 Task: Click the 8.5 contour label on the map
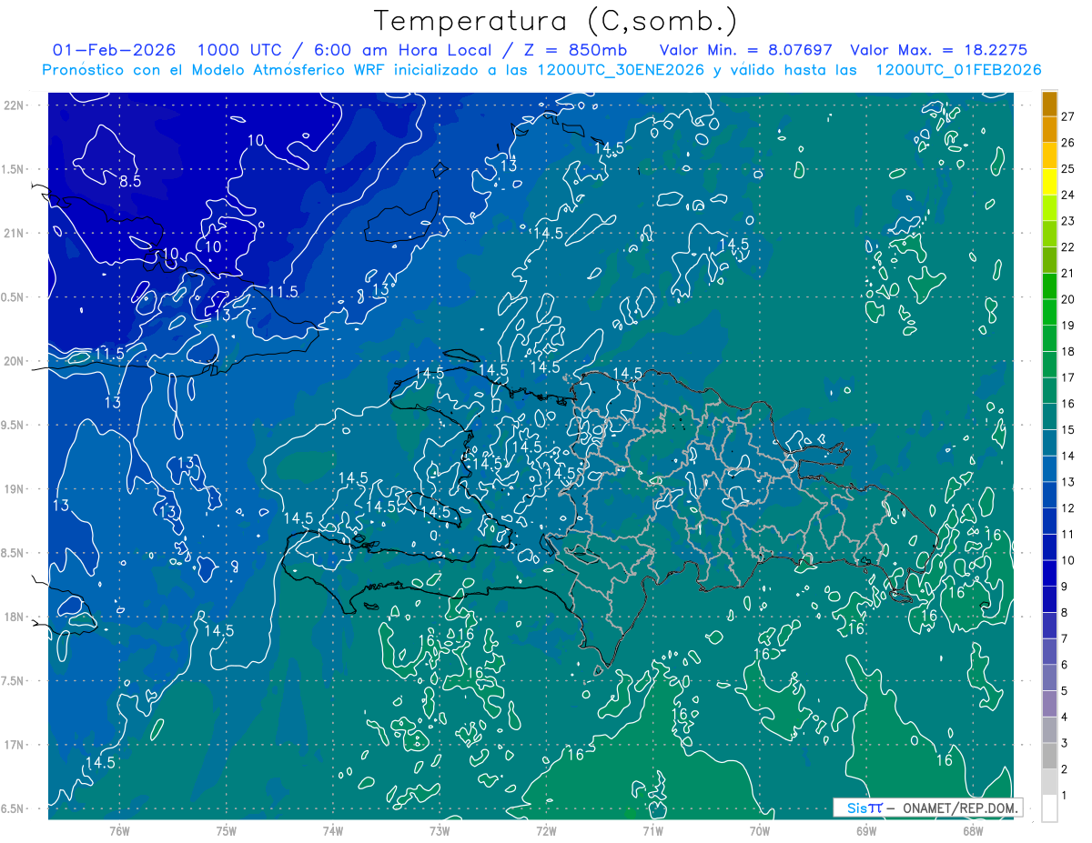131,181
